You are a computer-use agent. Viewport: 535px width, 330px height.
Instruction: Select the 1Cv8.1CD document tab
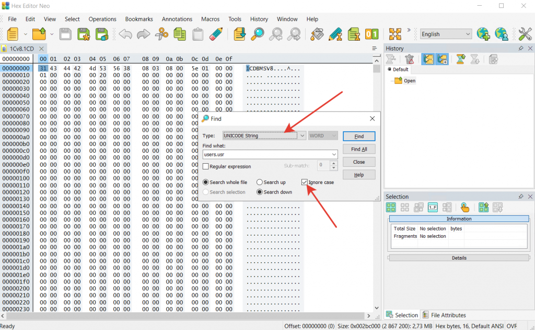point(21,48)
